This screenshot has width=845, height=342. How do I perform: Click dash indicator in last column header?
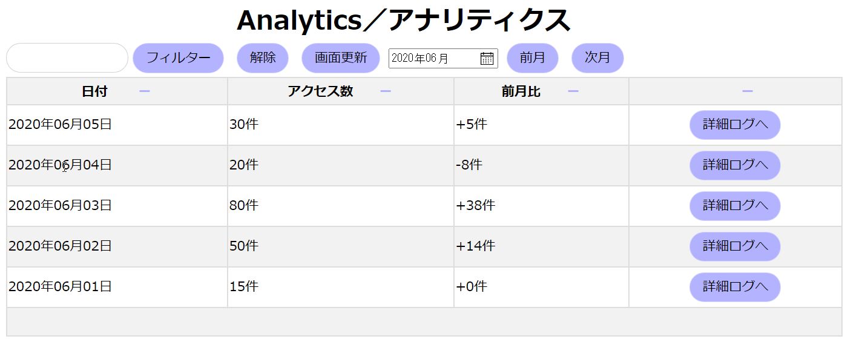748,91
